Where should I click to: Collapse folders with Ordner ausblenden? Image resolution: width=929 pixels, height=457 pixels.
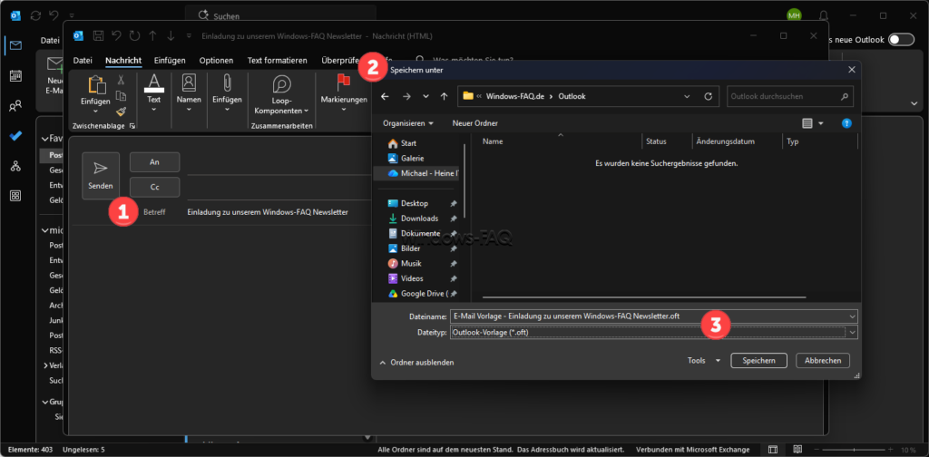coord(416,362)
